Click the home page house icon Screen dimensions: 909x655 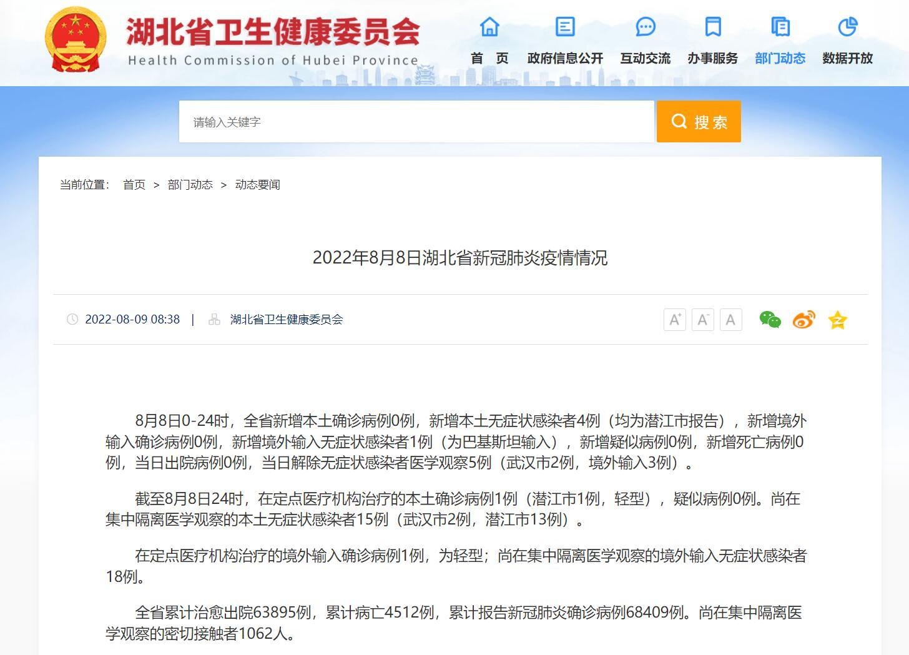489,27
